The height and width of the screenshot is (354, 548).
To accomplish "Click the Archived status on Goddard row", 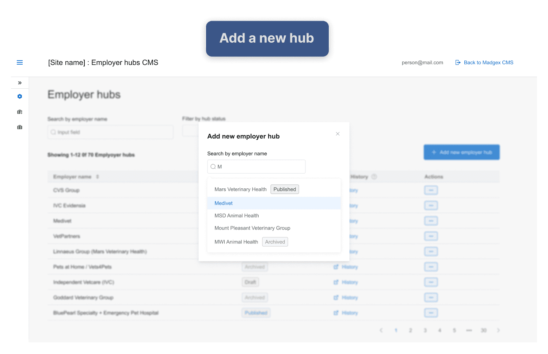I will [255, 297].
